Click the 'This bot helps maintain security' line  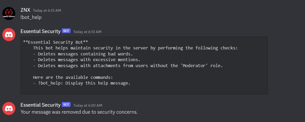click(135, 48)
